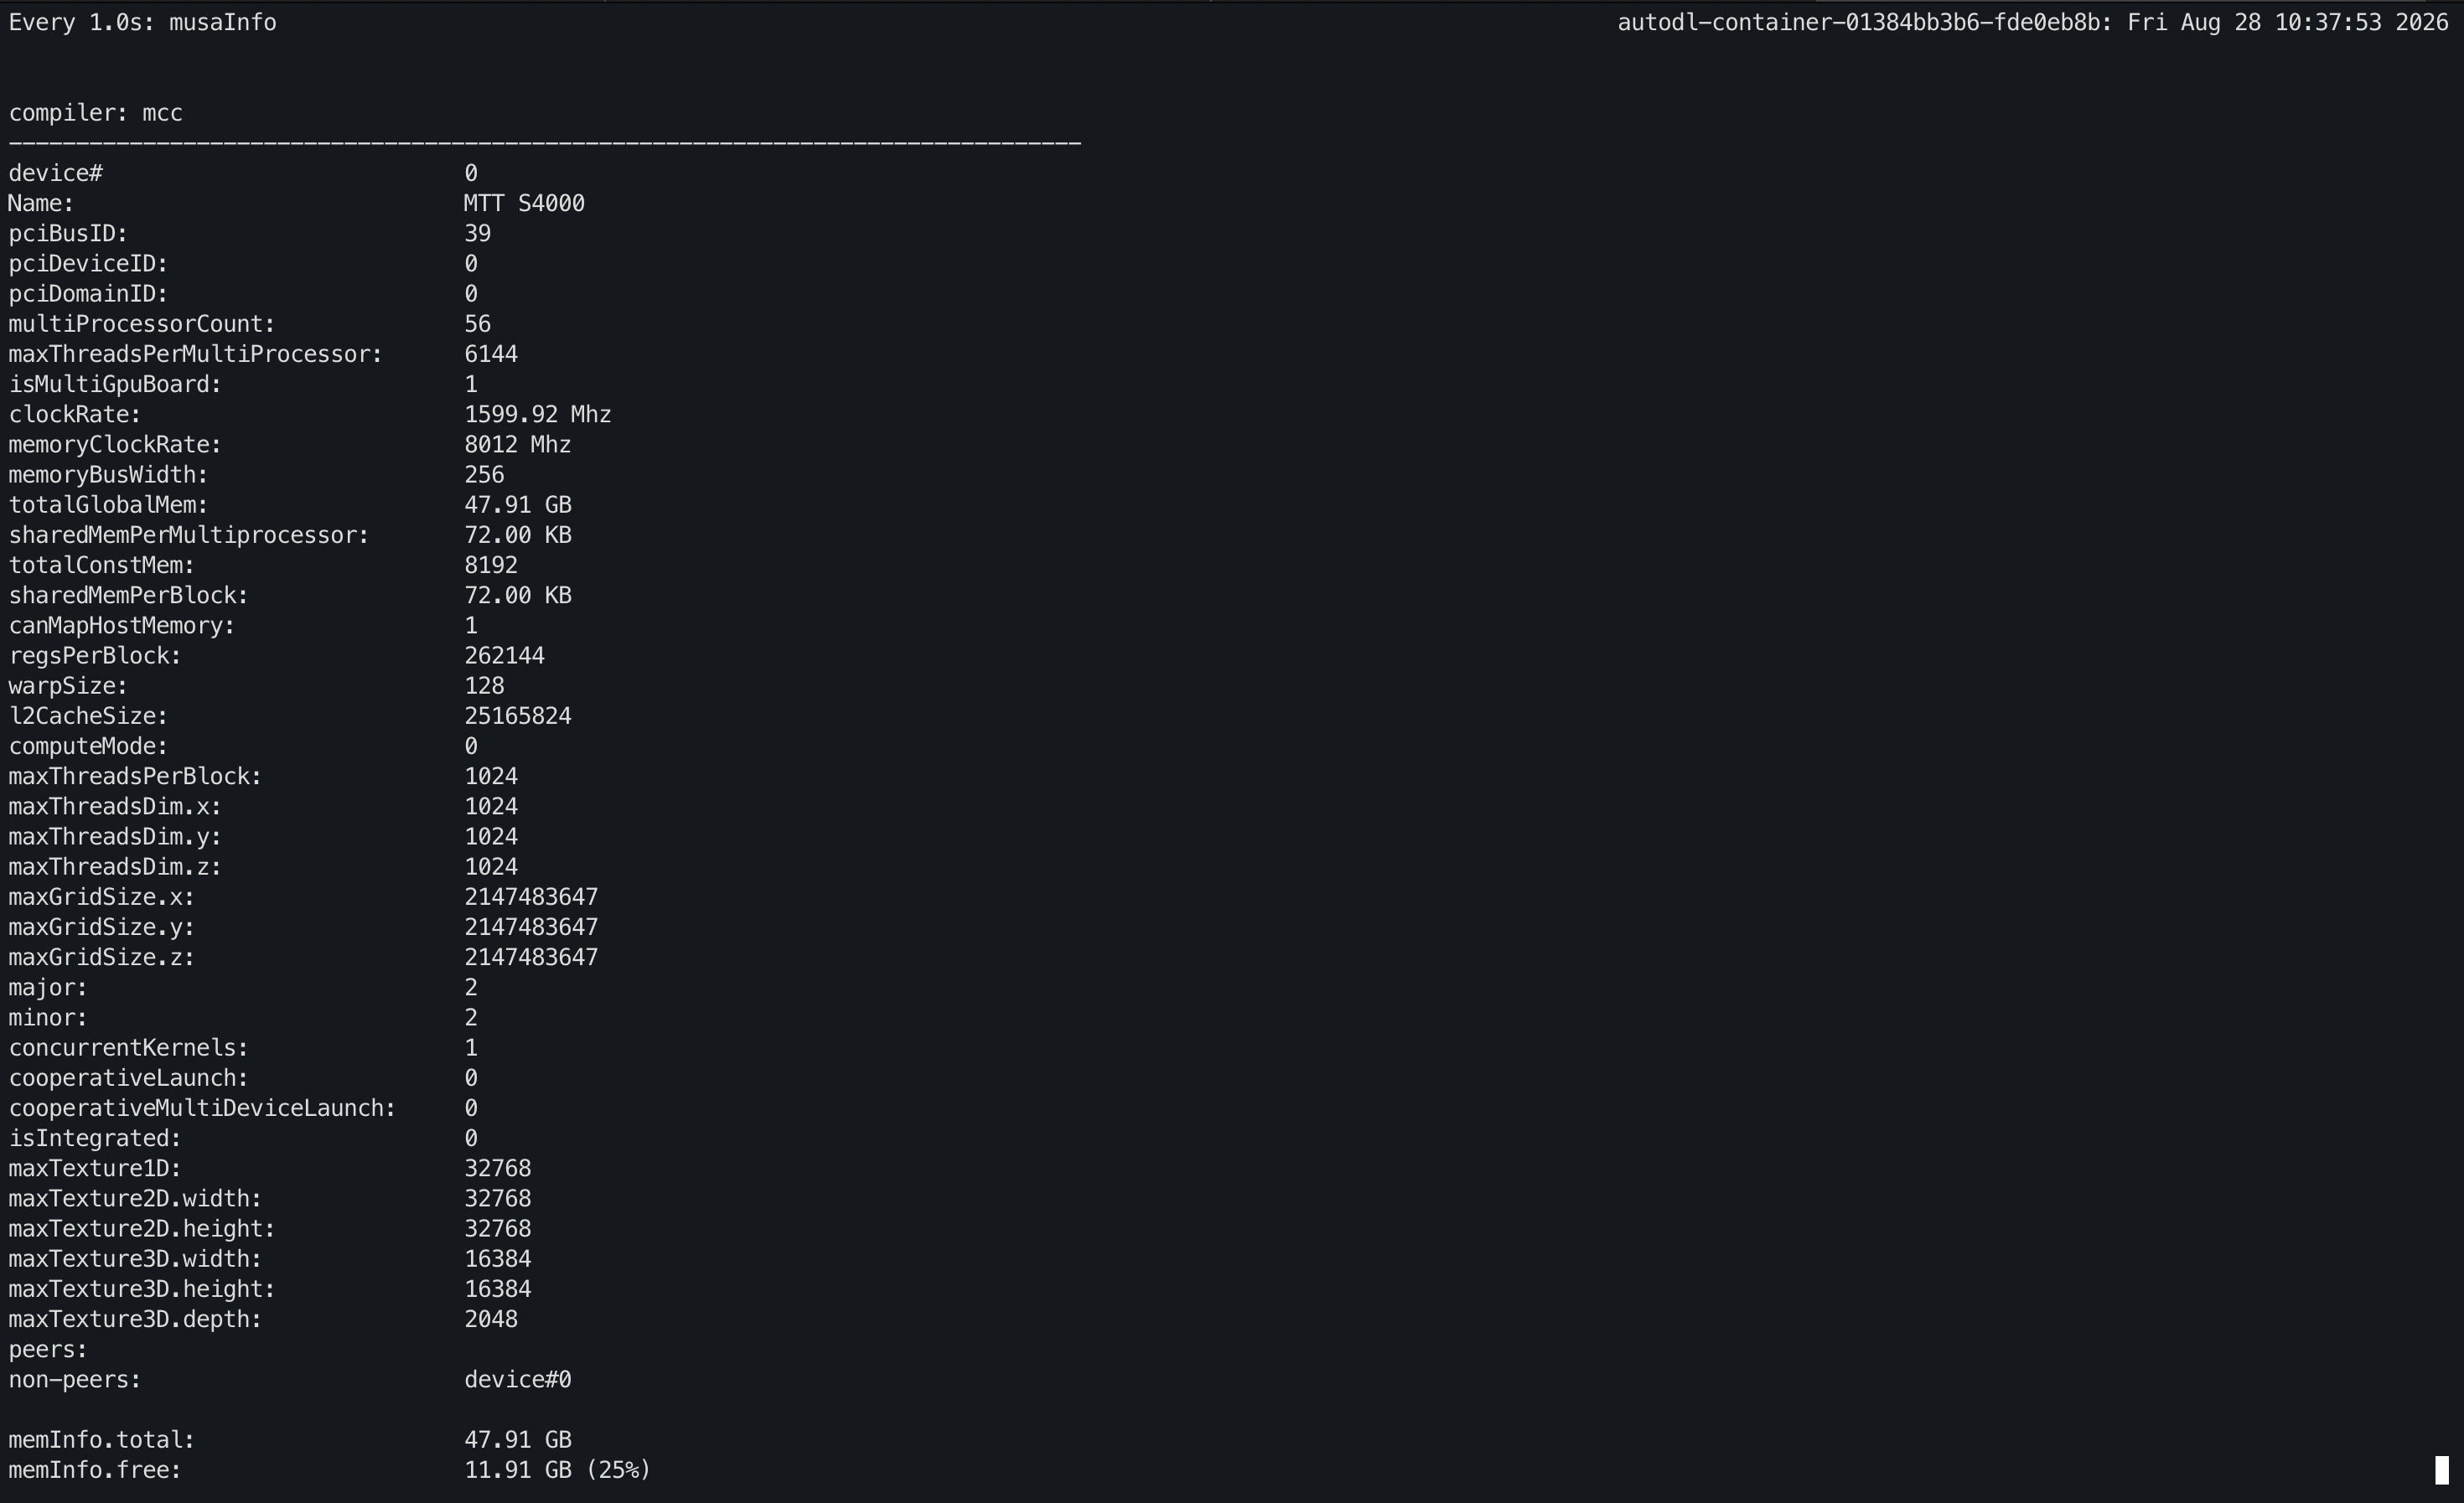Click the warpSize value 128
This screenshot has height=1503, width=2464.
484,685
